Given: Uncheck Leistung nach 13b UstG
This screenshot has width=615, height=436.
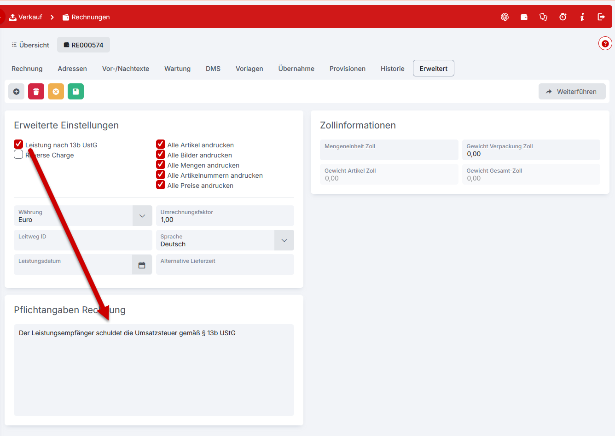Looking at the screenshot, I should [x=18, y=144].
